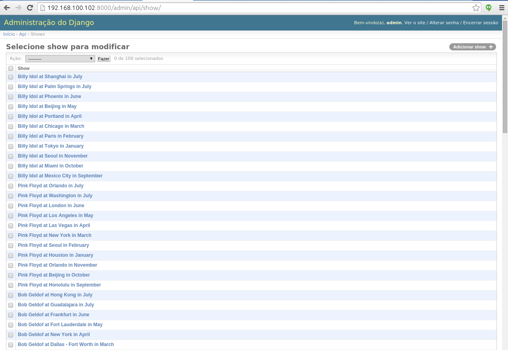Open Pink Floyd at Washington in July

point(55,196)
